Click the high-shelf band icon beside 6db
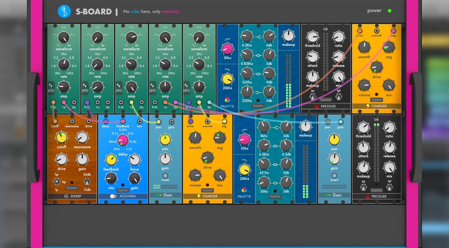The width and height of the screenshot is (449, 248). 258,37
